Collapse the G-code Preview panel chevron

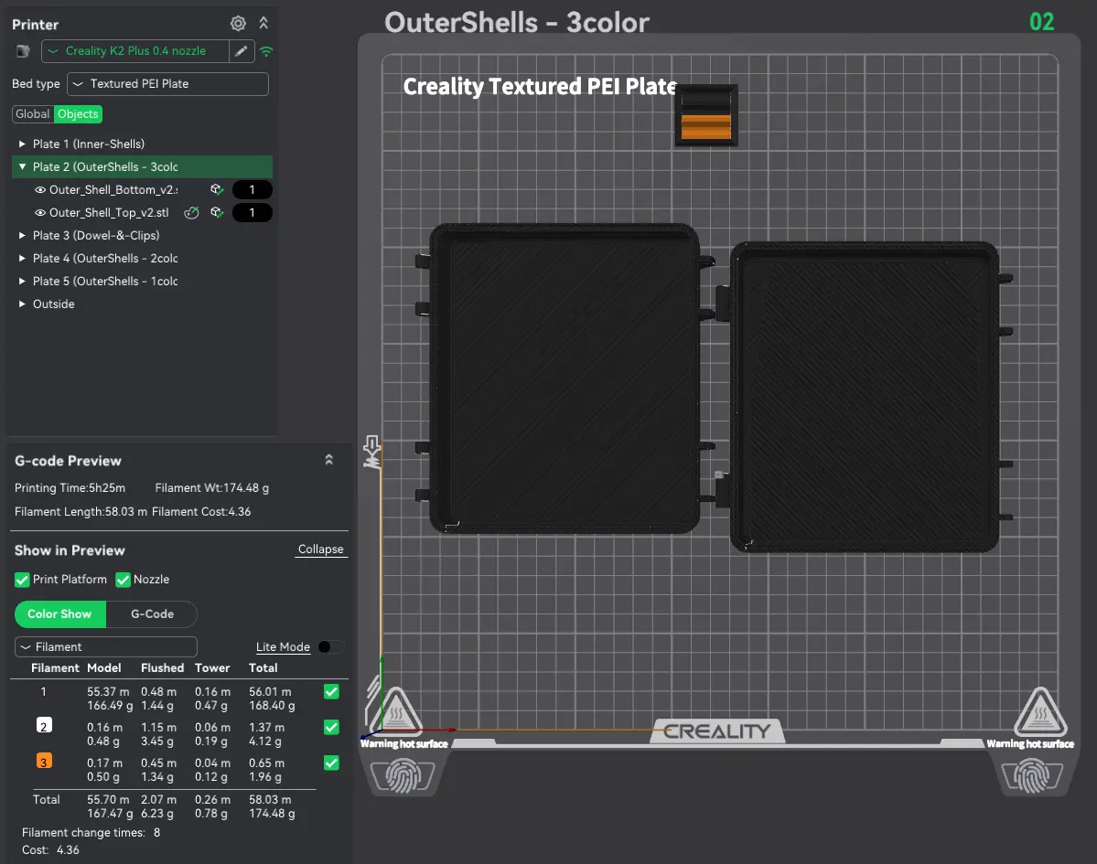tap(328, 460)
